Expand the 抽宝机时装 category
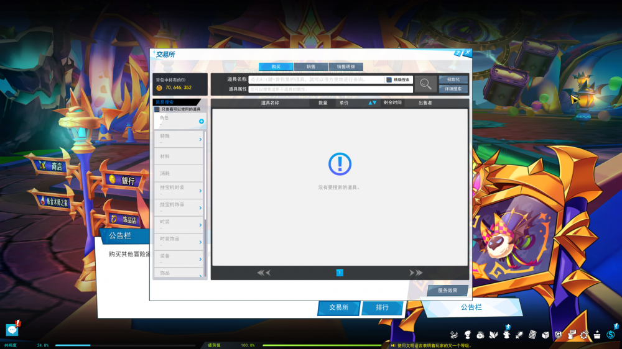 (x=179, y=191)
